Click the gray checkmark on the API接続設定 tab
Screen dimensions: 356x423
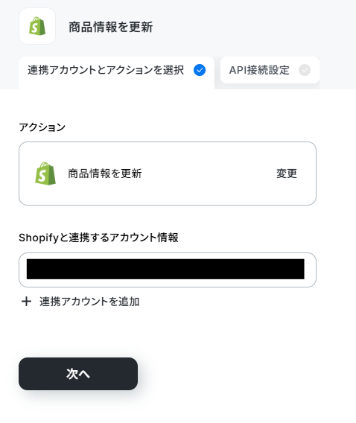(x=305, y=70)
